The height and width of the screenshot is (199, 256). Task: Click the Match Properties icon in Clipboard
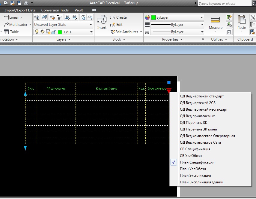[253, 32]
